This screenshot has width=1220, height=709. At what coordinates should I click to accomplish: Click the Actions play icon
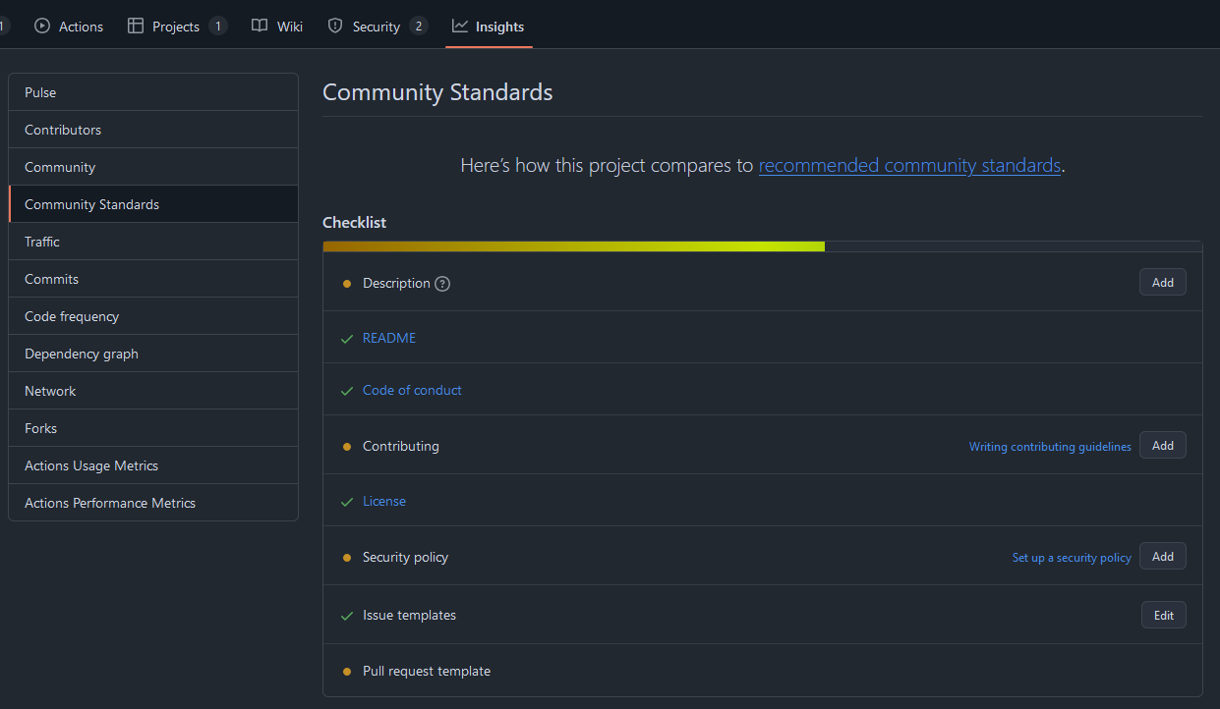40,26
